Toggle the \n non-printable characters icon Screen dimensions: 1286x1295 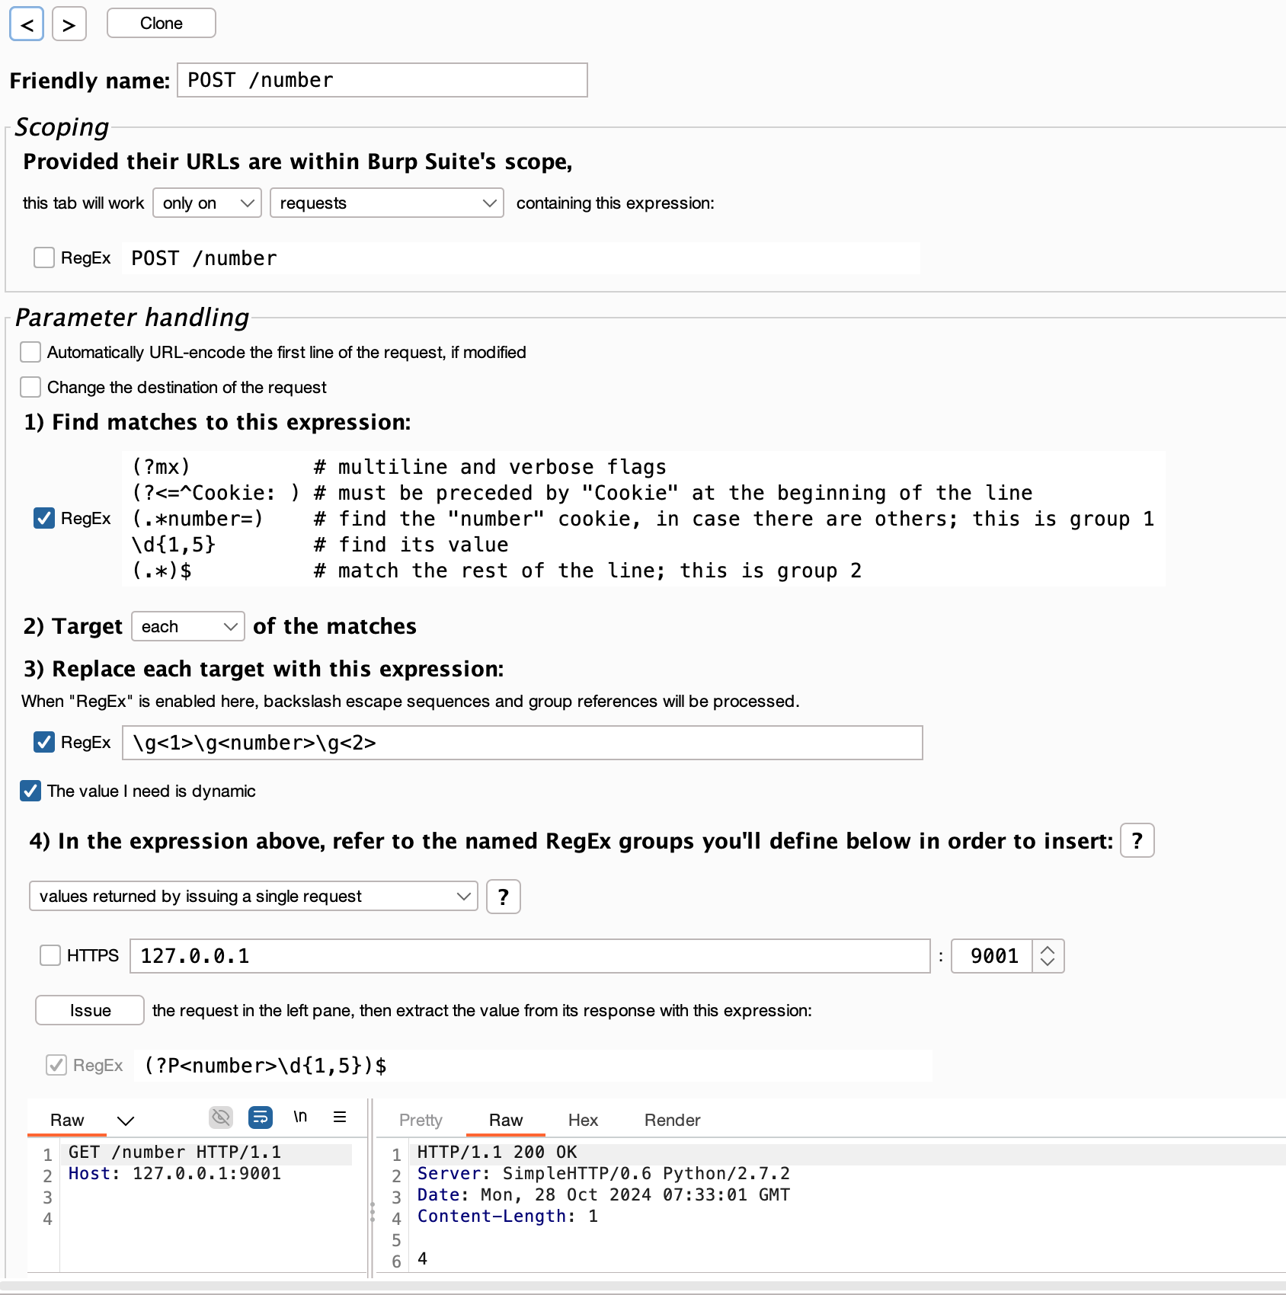(300, 1118)
